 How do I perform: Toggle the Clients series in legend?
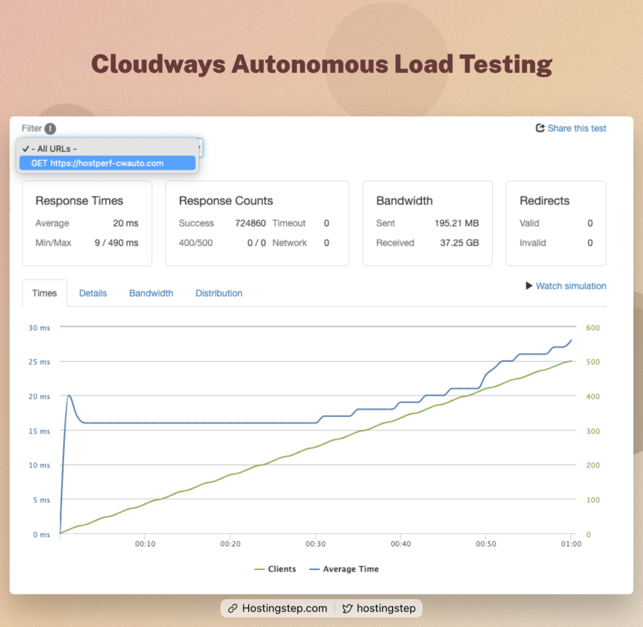(x=275, y=569)
